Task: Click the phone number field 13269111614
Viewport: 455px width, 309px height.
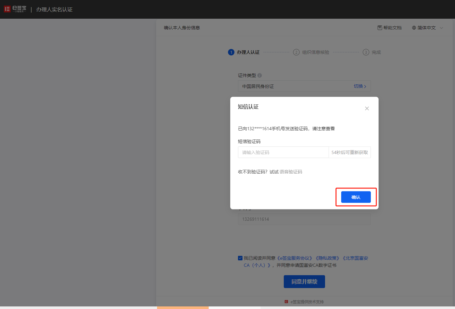Action: pyautogui.click(x=304, y=219)
